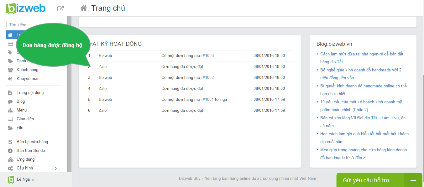The image size is (424, 187).
Task: Expand the Cấu hình submenu arrow
Action: 56,168
